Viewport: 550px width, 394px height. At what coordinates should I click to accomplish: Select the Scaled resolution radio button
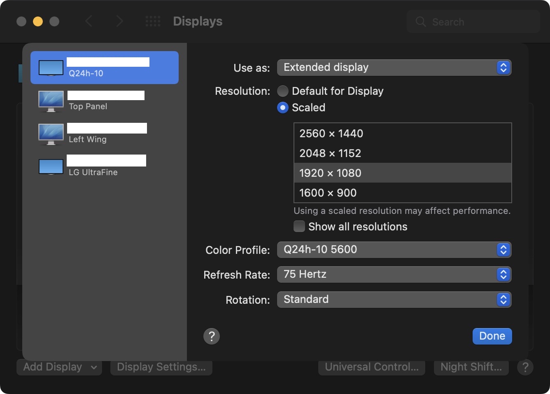[283, 108]
